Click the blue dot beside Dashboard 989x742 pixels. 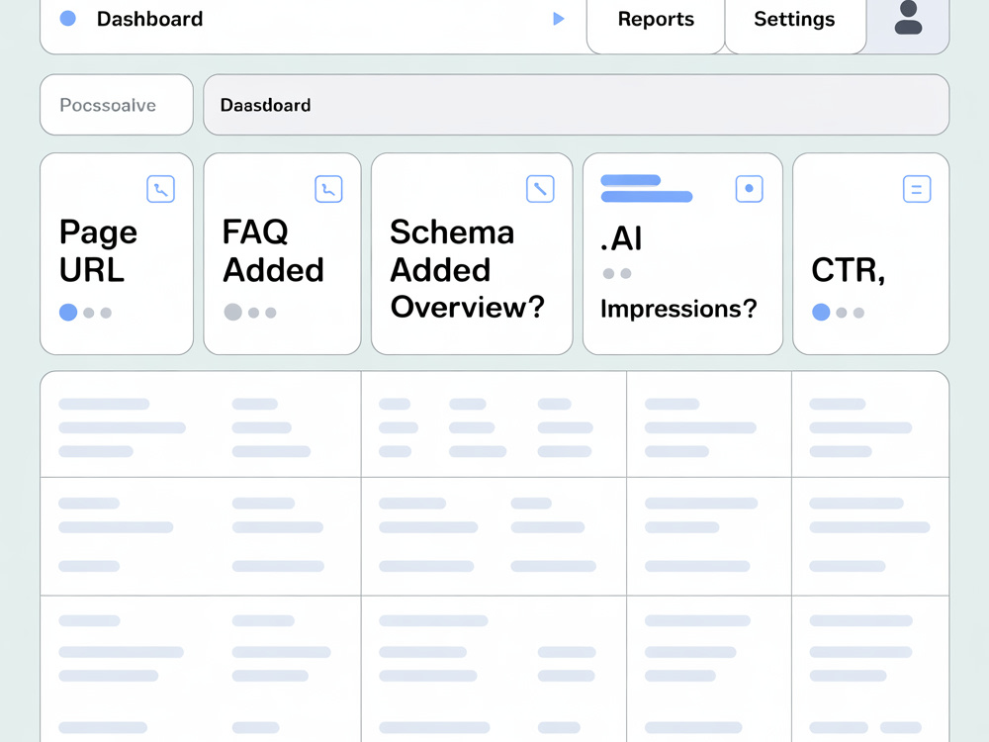(x=68, y=19)
